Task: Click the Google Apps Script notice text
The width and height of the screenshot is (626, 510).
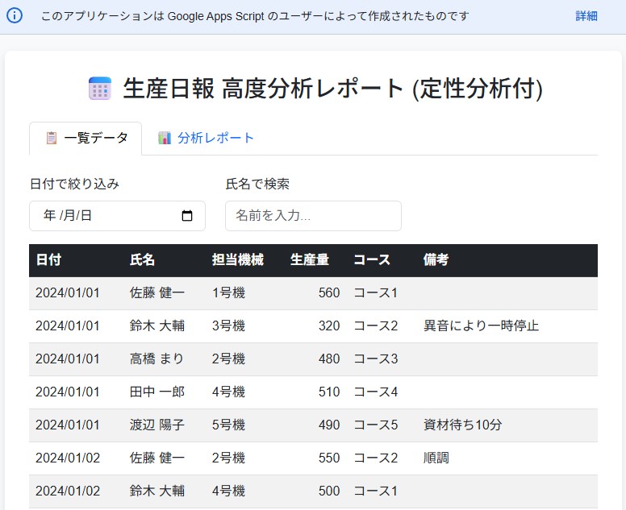Action: (255, 16)
